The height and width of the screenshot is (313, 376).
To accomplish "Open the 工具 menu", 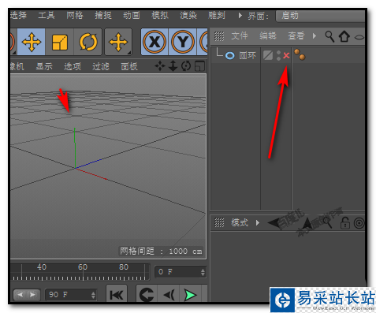I will coord(47,15).
